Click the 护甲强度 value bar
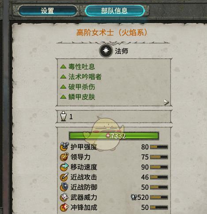This screenshot has width=207, height=214. coord(159,147)
